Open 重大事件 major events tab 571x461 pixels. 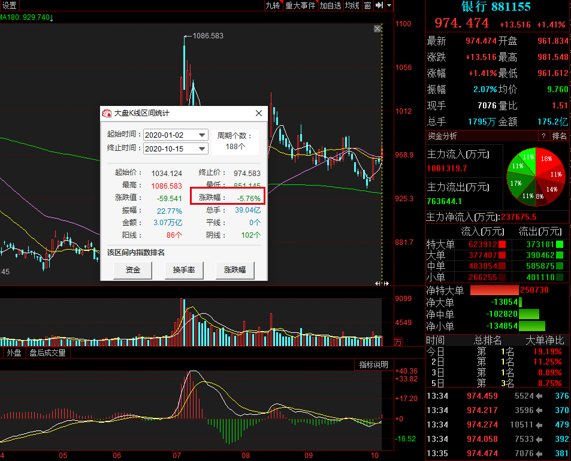[x=300, y=5]
